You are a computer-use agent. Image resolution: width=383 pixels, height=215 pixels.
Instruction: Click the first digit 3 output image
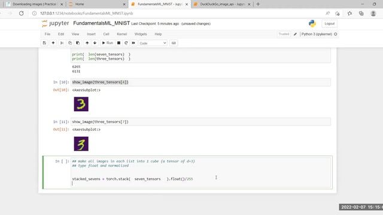coord(81,104)
